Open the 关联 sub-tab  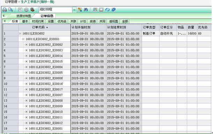coord(73,21)
